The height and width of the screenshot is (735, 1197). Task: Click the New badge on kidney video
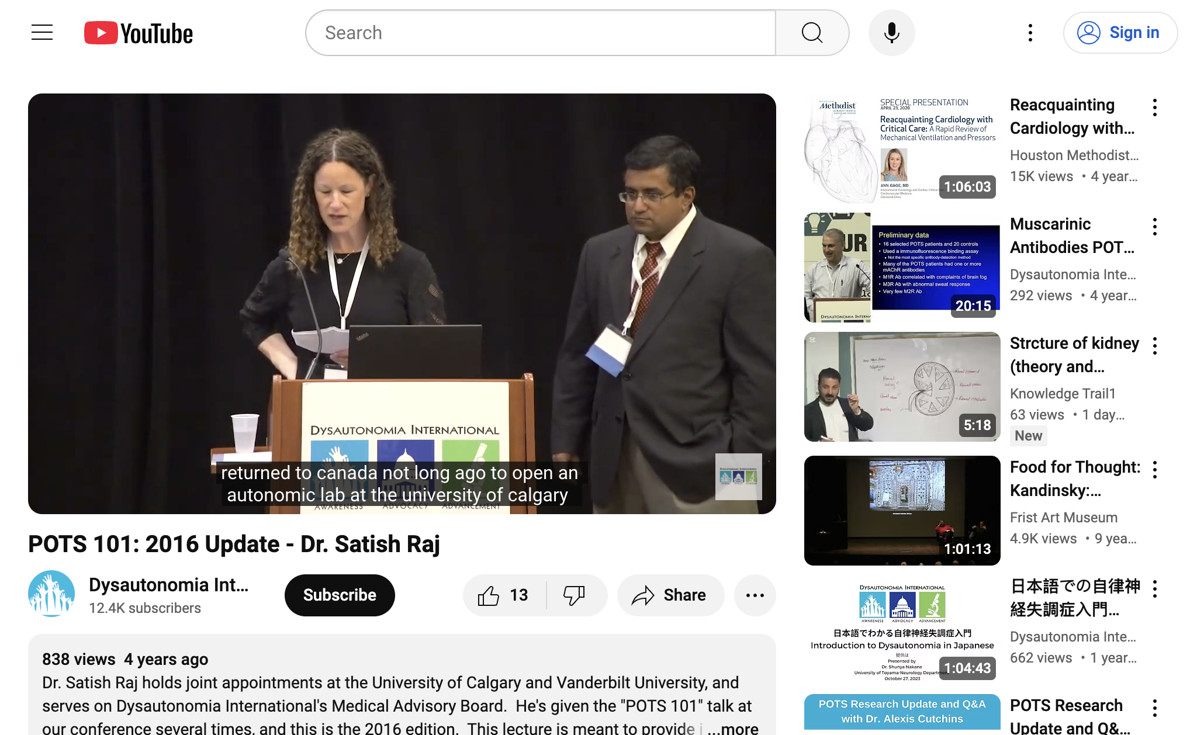[1028, 436]
